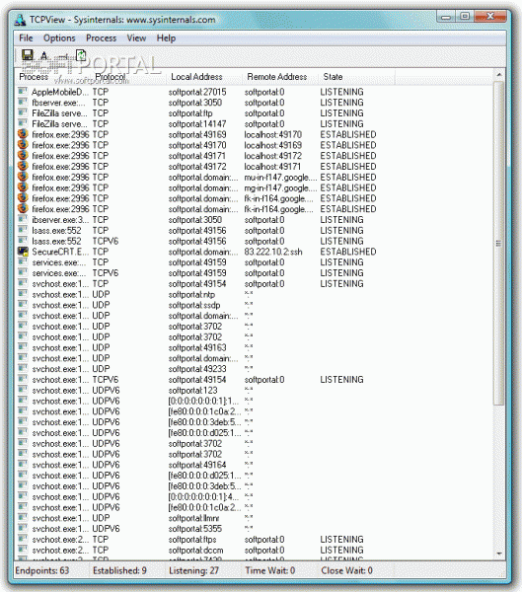Click Firefox icon in the softportal:49171 row
This screenshot has width=522, height=592.
point(23,155)
